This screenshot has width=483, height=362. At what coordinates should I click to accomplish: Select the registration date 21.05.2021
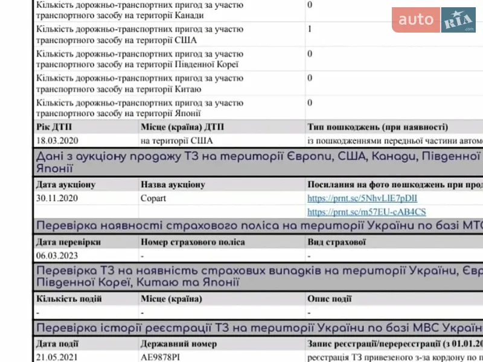(x=57, y=357)
